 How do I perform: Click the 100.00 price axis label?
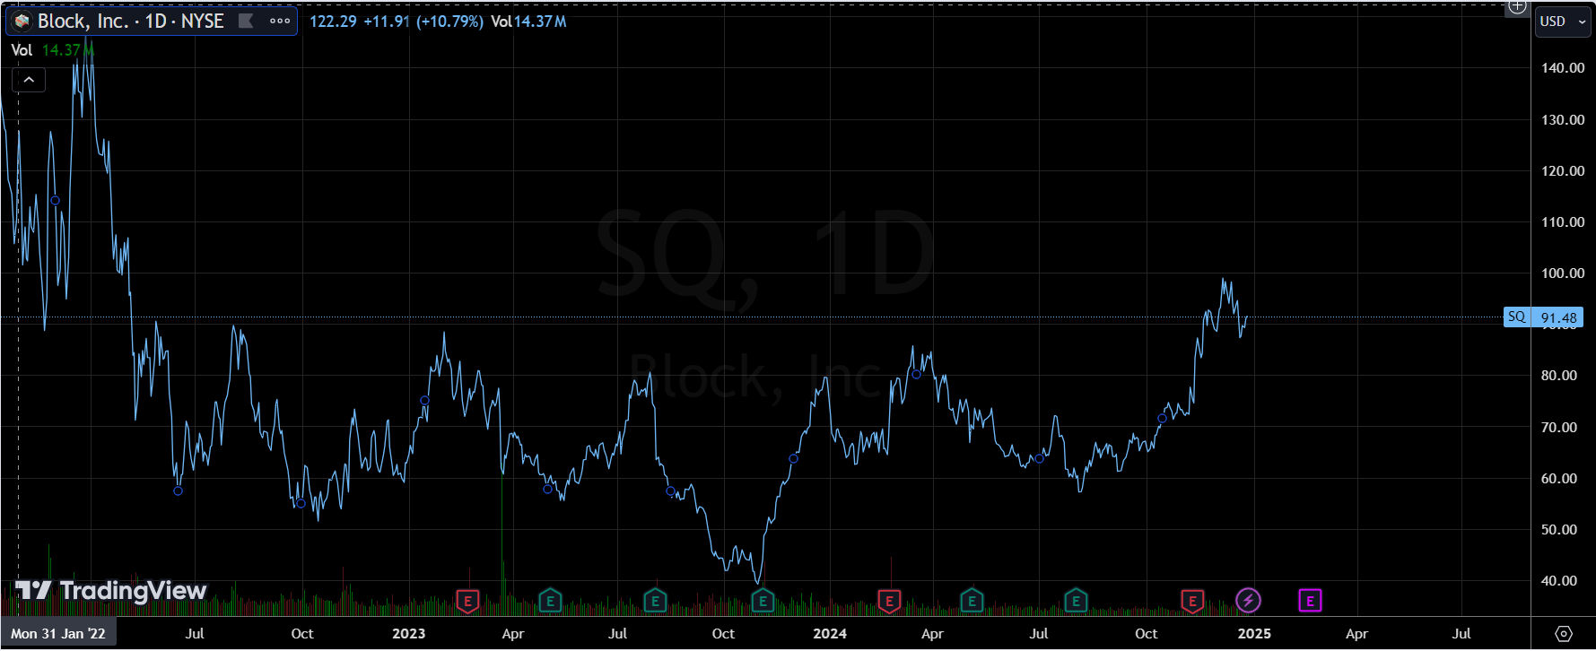tap(1563, 273)
